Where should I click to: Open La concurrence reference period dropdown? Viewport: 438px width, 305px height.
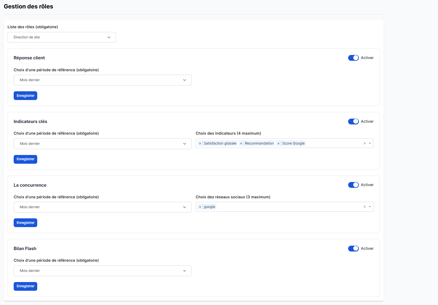pos(102,207)
